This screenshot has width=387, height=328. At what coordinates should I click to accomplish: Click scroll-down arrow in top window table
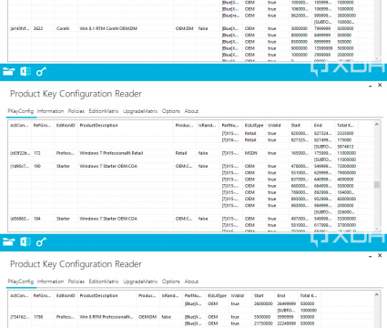377,58
